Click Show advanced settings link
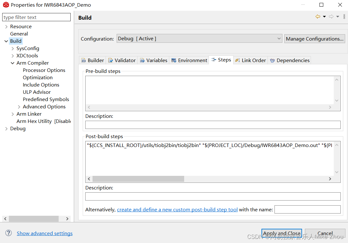348x243 pixels. tap(45, 233)
